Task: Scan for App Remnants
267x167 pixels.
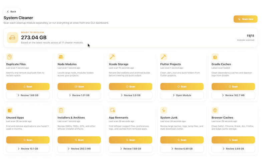Action: (x=130, y=140)
